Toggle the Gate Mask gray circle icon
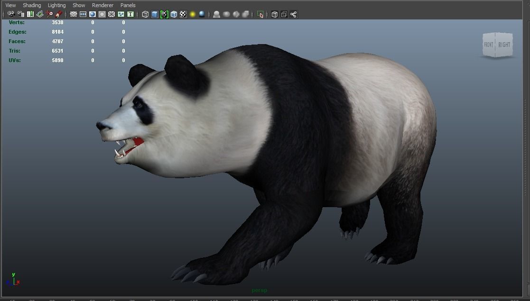 [102, 14]
